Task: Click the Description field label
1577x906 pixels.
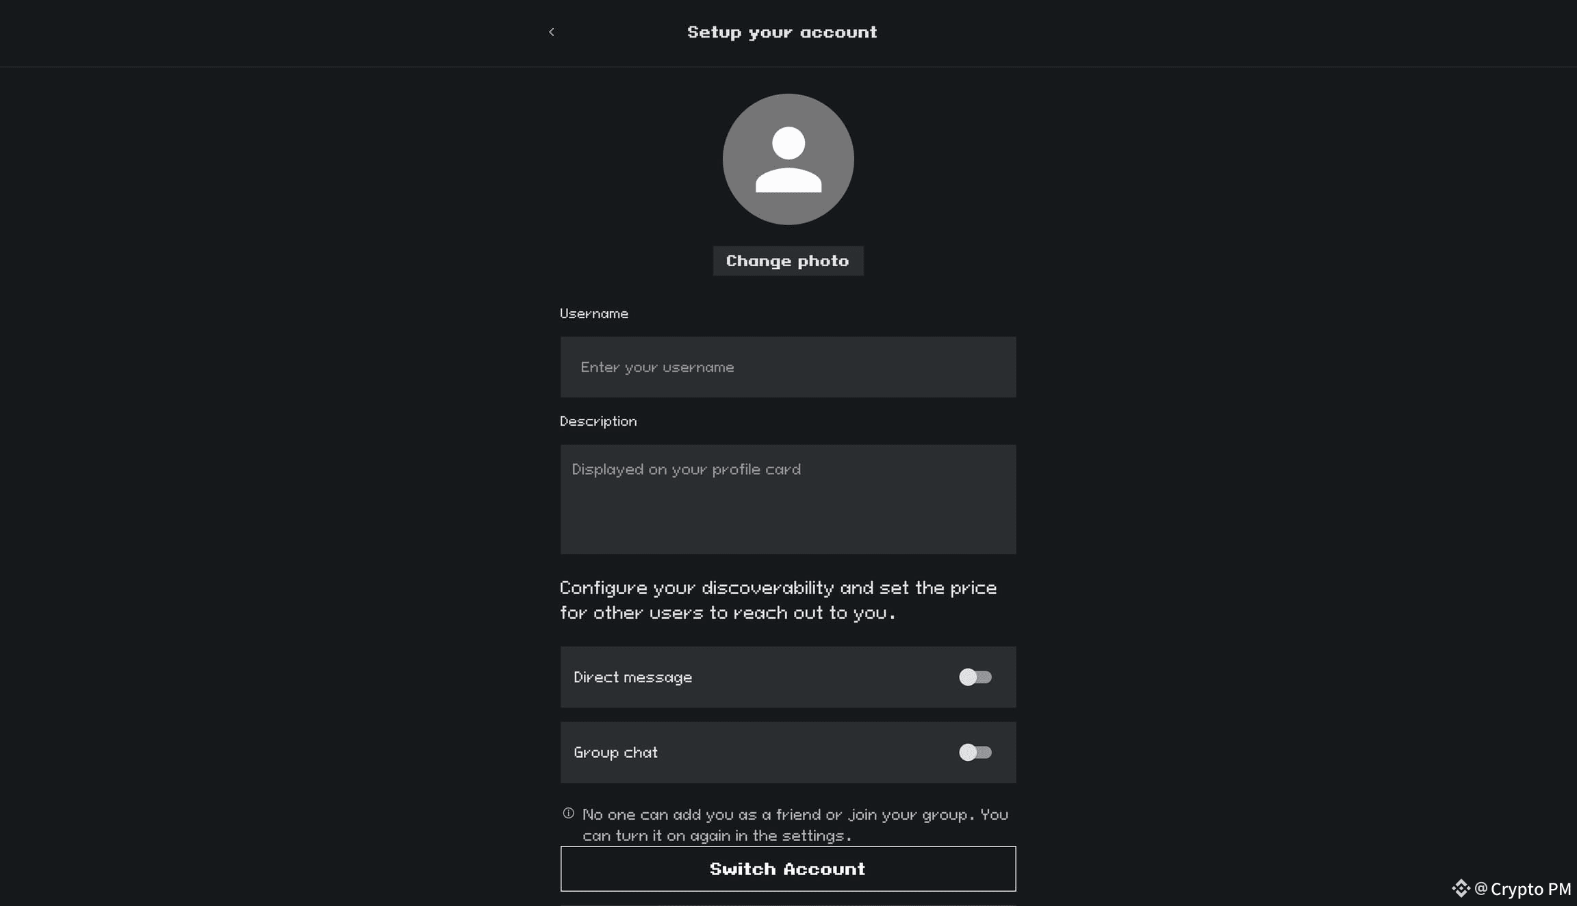Action: coord(598,422)
